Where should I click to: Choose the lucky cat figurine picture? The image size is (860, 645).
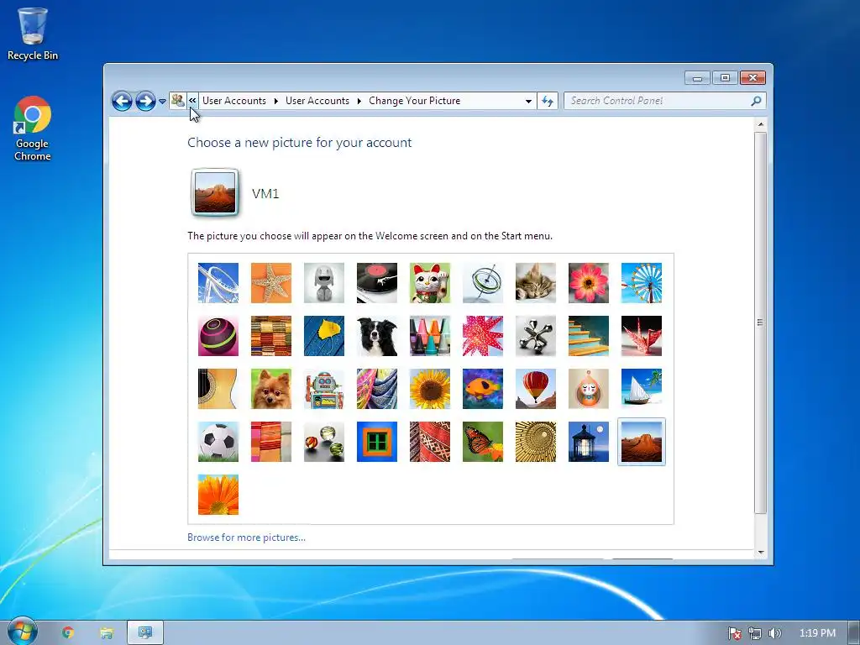430,283
